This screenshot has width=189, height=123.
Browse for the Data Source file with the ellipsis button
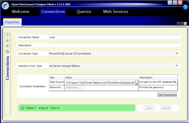[x=136, y=82]
